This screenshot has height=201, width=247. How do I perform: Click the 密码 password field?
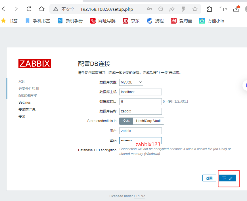click(140, 141)
